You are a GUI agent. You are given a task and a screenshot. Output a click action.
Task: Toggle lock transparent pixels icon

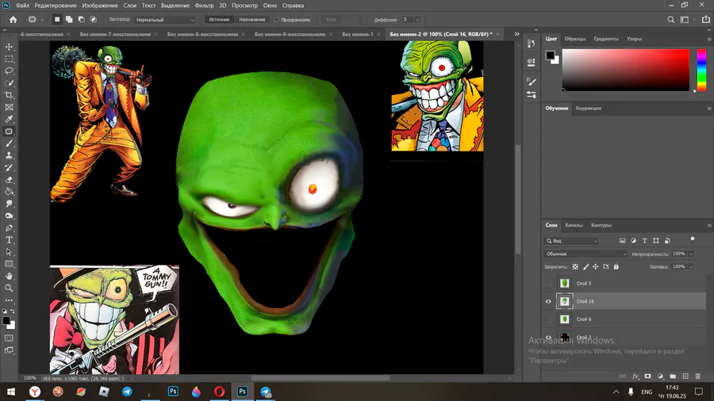tap(575, 267)
